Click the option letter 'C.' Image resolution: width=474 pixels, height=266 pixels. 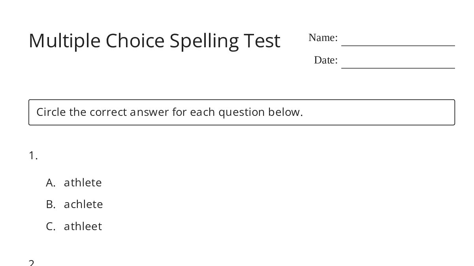tap(51, 226)
